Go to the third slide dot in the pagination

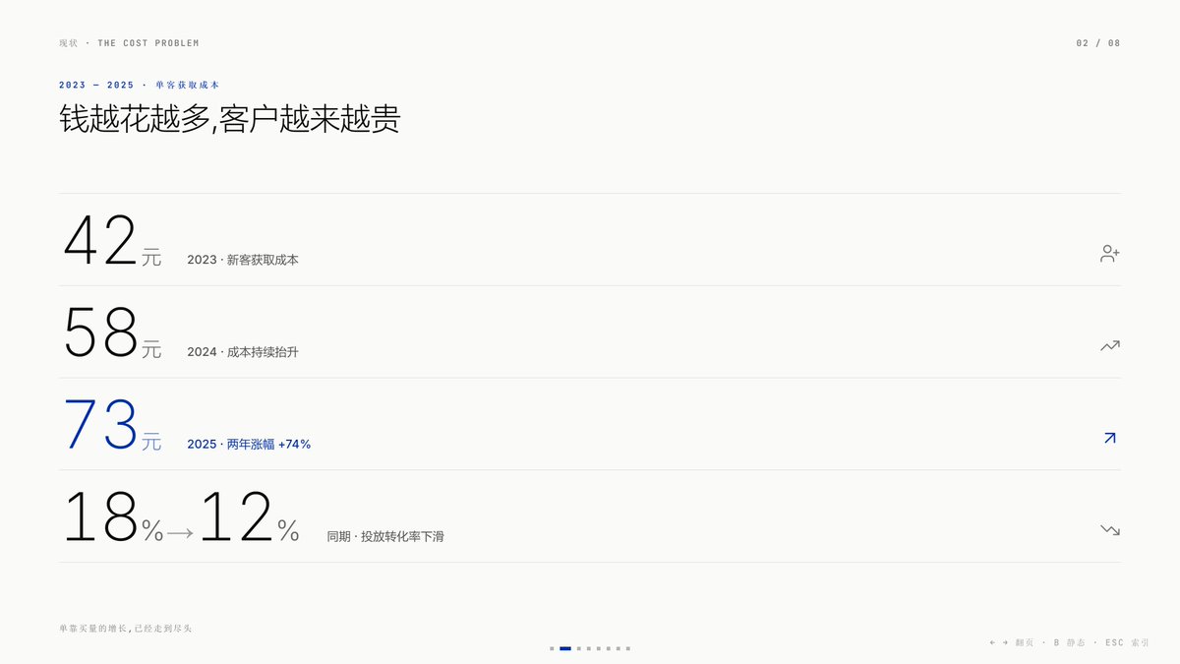(x=578, y=648)
